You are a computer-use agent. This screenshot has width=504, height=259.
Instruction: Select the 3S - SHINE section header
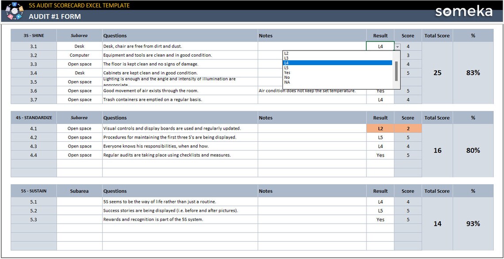coord(33,35)
